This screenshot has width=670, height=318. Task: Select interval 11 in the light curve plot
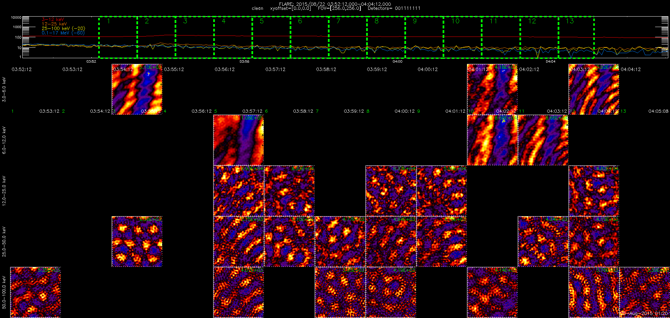(501, 37)
